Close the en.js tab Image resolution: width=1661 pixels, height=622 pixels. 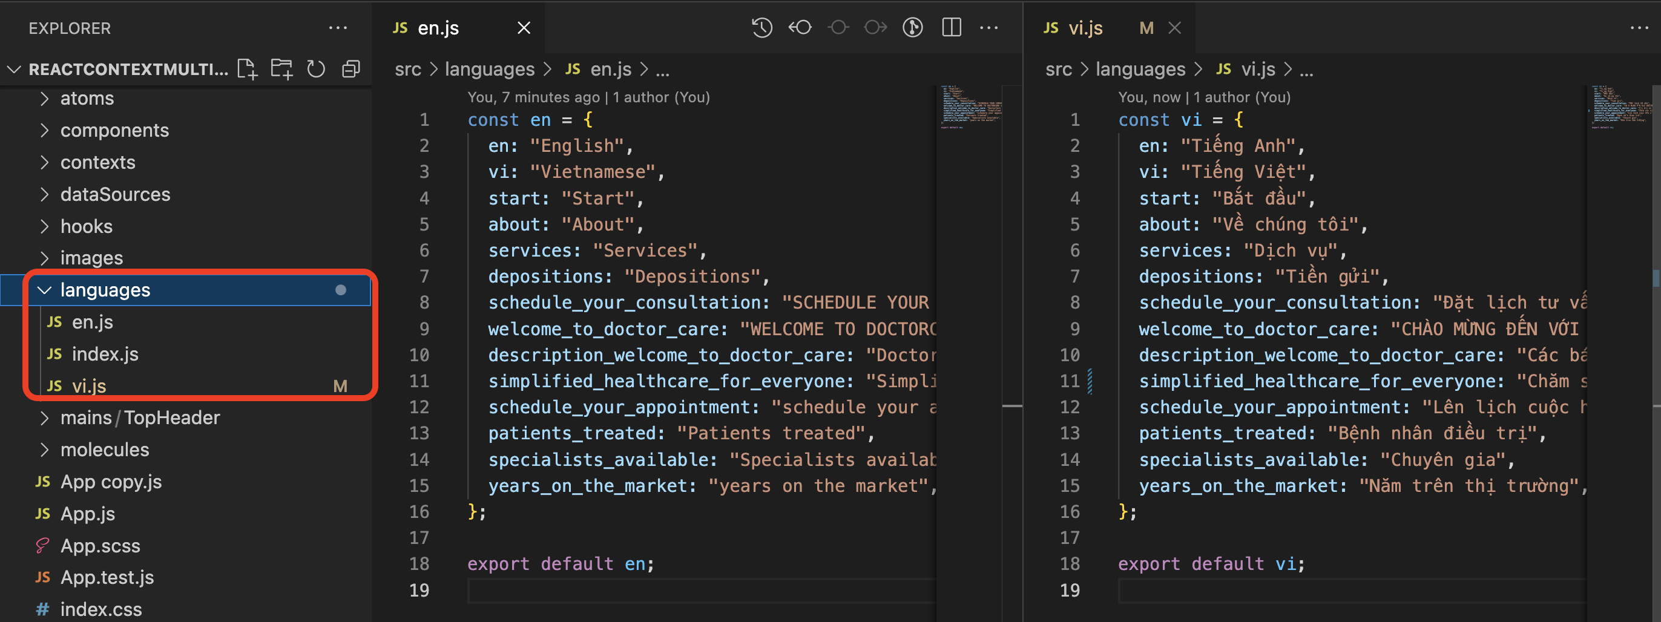[524, 28]
